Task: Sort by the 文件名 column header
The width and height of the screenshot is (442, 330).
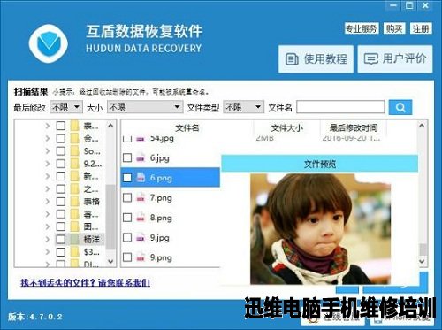Action: pos(187,128)
